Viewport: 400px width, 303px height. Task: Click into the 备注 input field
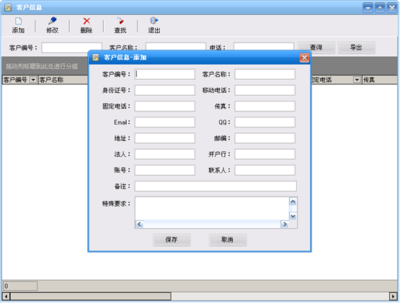215,186
